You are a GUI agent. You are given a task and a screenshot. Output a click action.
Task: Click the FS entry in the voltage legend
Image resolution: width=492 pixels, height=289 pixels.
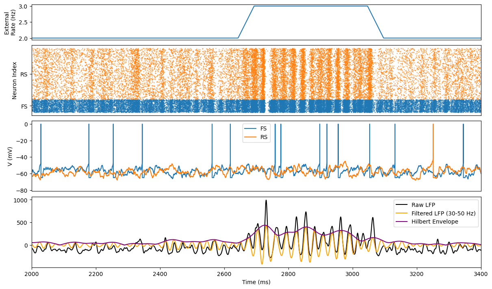pos(256,128)
